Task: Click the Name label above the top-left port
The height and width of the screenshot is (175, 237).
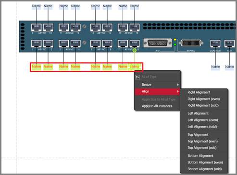Action: point(37,6)
